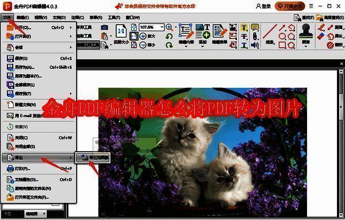
Task: Open the 表单(R) menu
Action: [95, 17]
